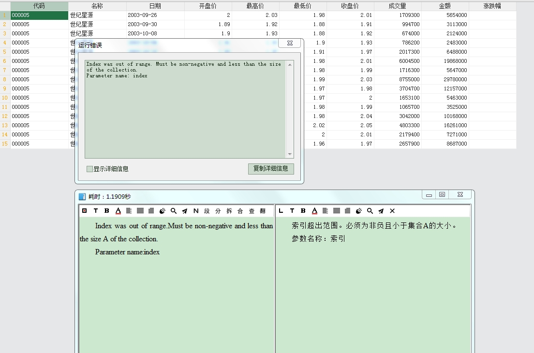Screen dimensions: 534x353
Task: Close the 运行错误 dialog
Action: [290, 43]
